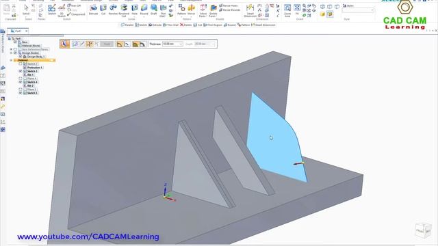Collapse the Ordered section
This screenshot has width=438, height=246.
click(11, 60)
